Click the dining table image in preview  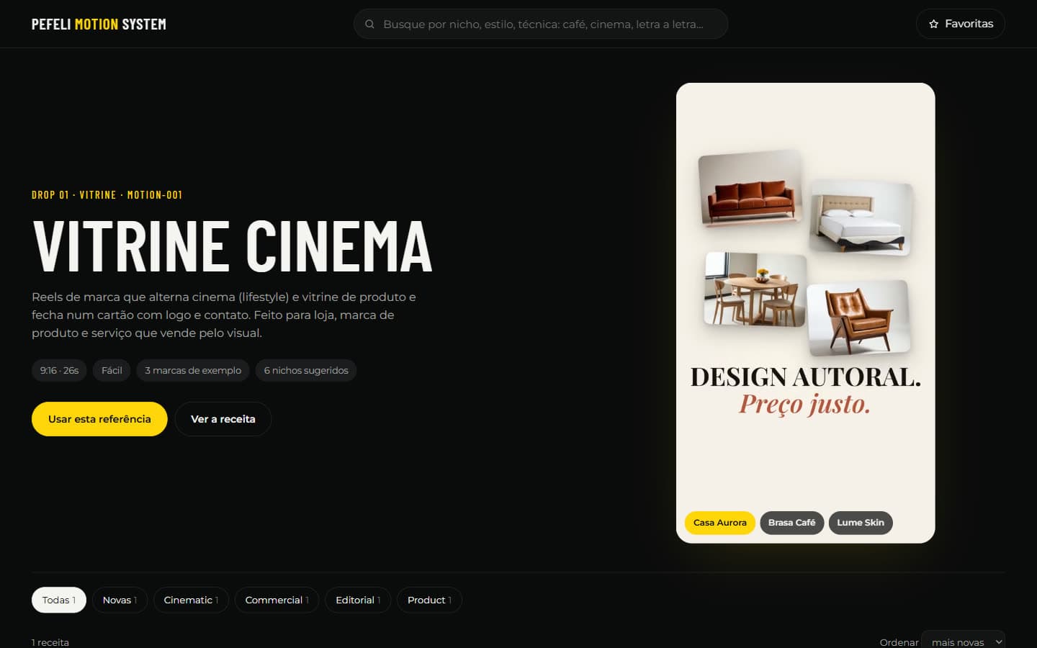pos(755,289)
